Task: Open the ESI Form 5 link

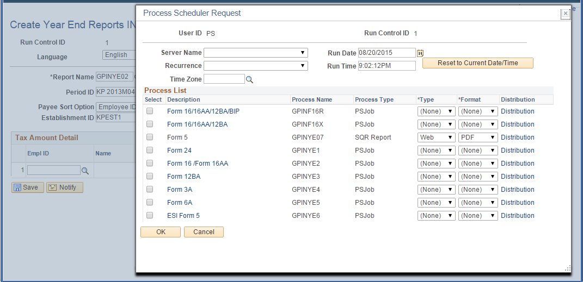Action: point(183,216)
